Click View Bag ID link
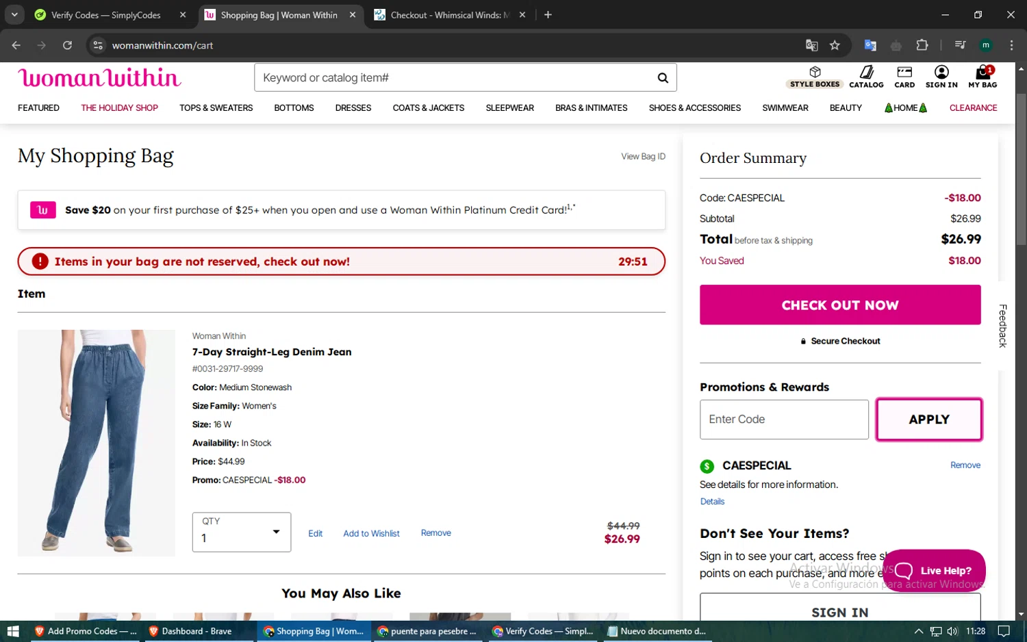The height and width of the screenshot is (642, 1027). tap(643, 157)
